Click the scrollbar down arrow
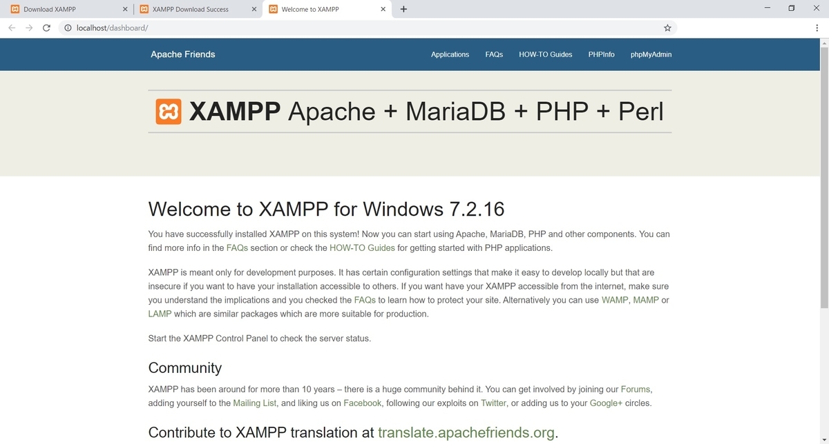Screen dimensions: 829x444 (x=823, y=439)
